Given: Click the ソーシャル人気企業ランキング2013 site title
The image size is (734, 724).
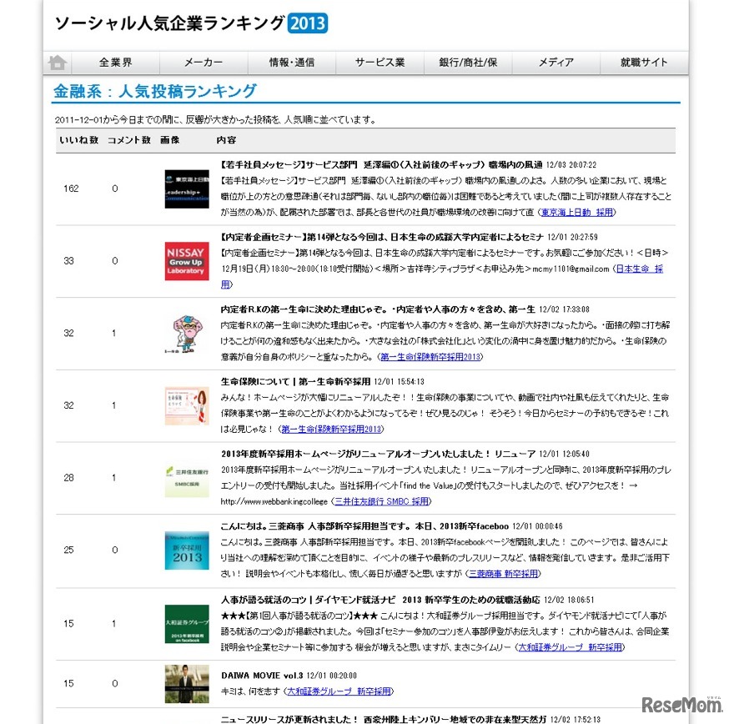Looking at the screenshot, I should [x=191, y=23].
